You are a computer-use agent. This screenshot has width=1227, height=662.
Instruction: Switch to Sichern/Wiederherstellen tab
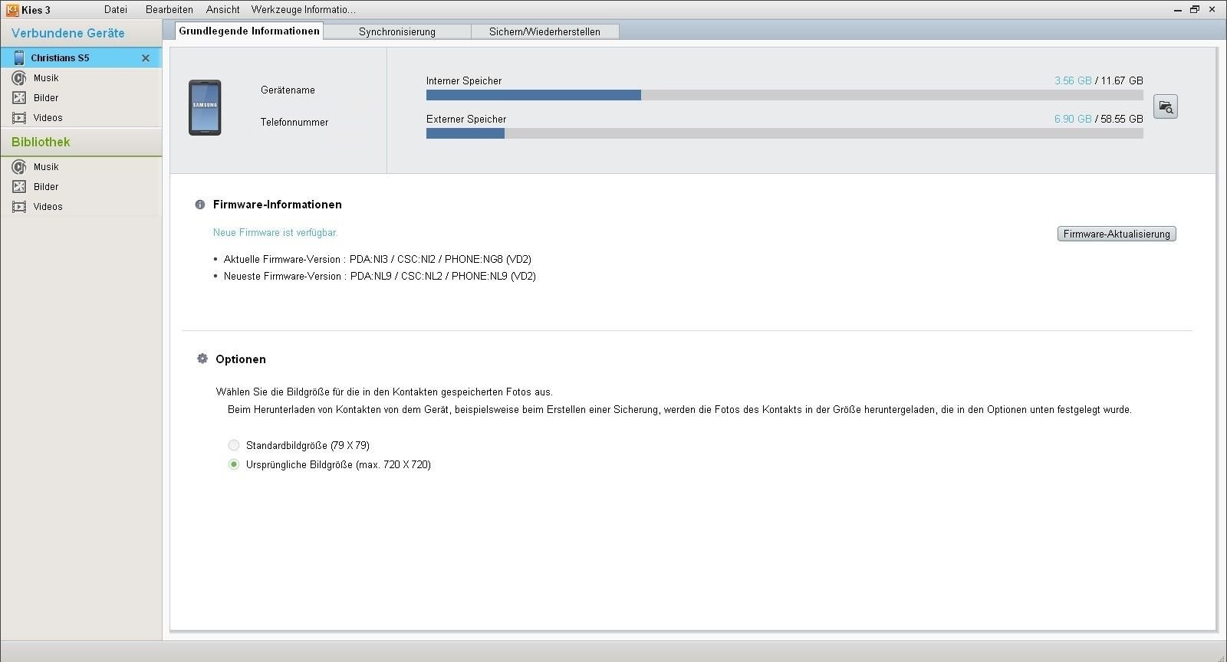tap(544, 31)
